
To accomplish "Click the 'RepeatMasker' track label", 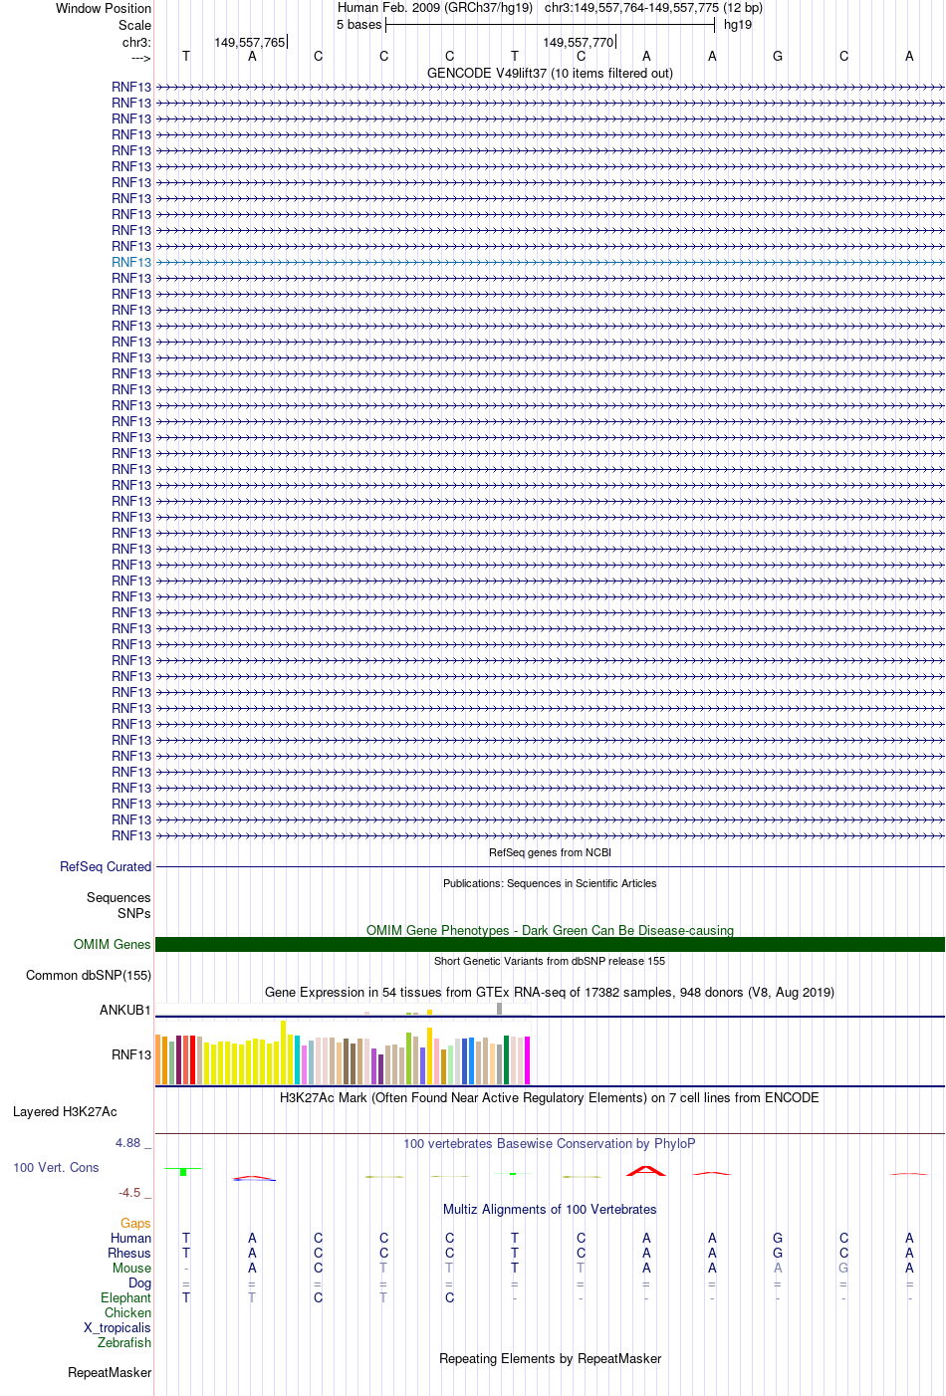I will 110,1372.
